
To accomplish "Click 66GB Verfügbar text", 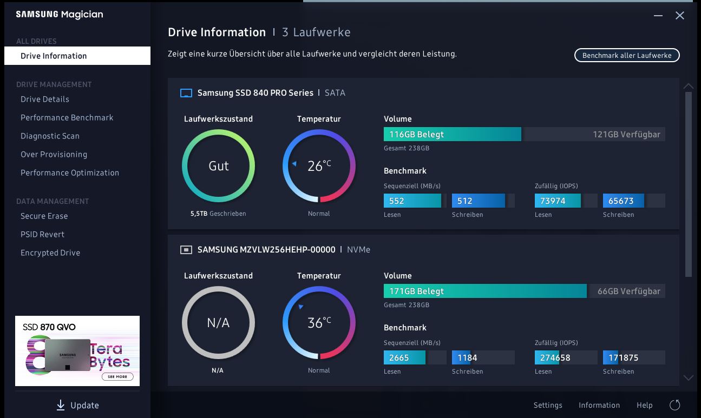I will [629, 291].
